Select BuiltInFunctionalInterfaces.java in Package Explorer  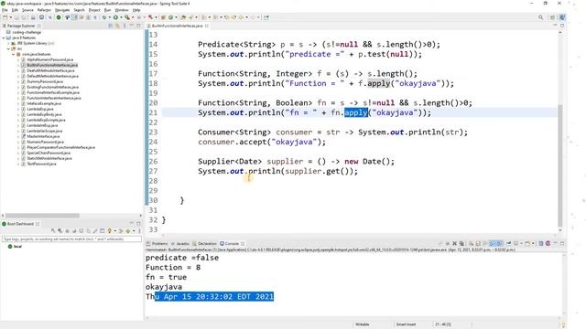52,65
